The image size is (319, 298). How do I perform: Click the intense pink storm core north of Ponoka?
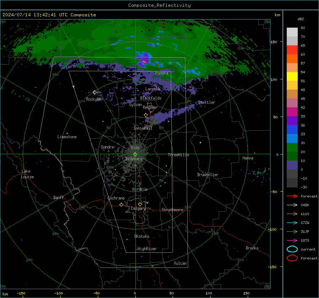coord(144,61)
